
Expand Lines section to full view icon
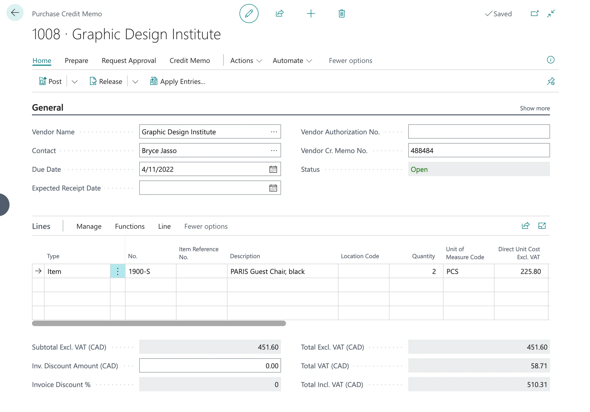(542, 226)
